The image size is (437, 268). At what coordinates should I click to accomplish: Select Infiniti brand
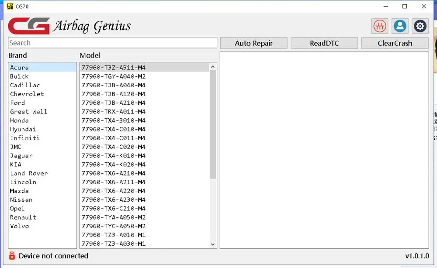(42, 138)
